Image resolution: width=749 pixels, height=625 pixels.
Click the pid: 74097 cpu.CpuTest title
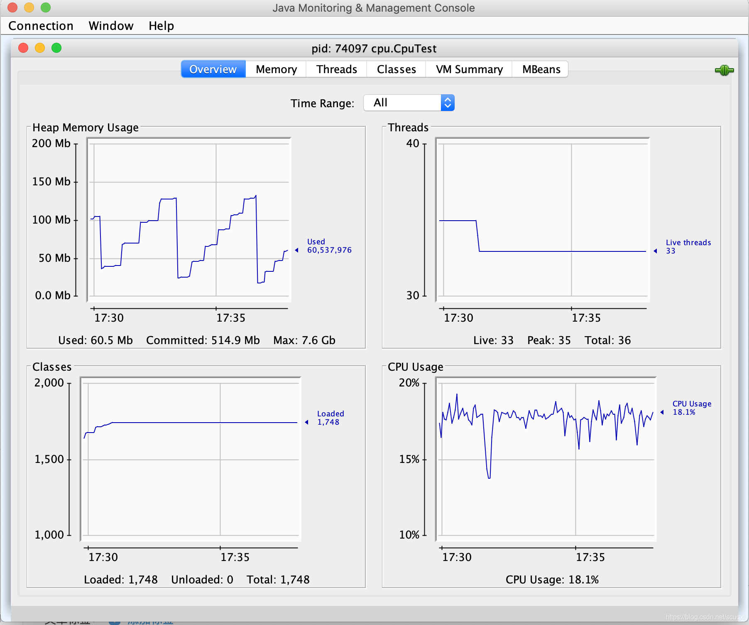374,49
